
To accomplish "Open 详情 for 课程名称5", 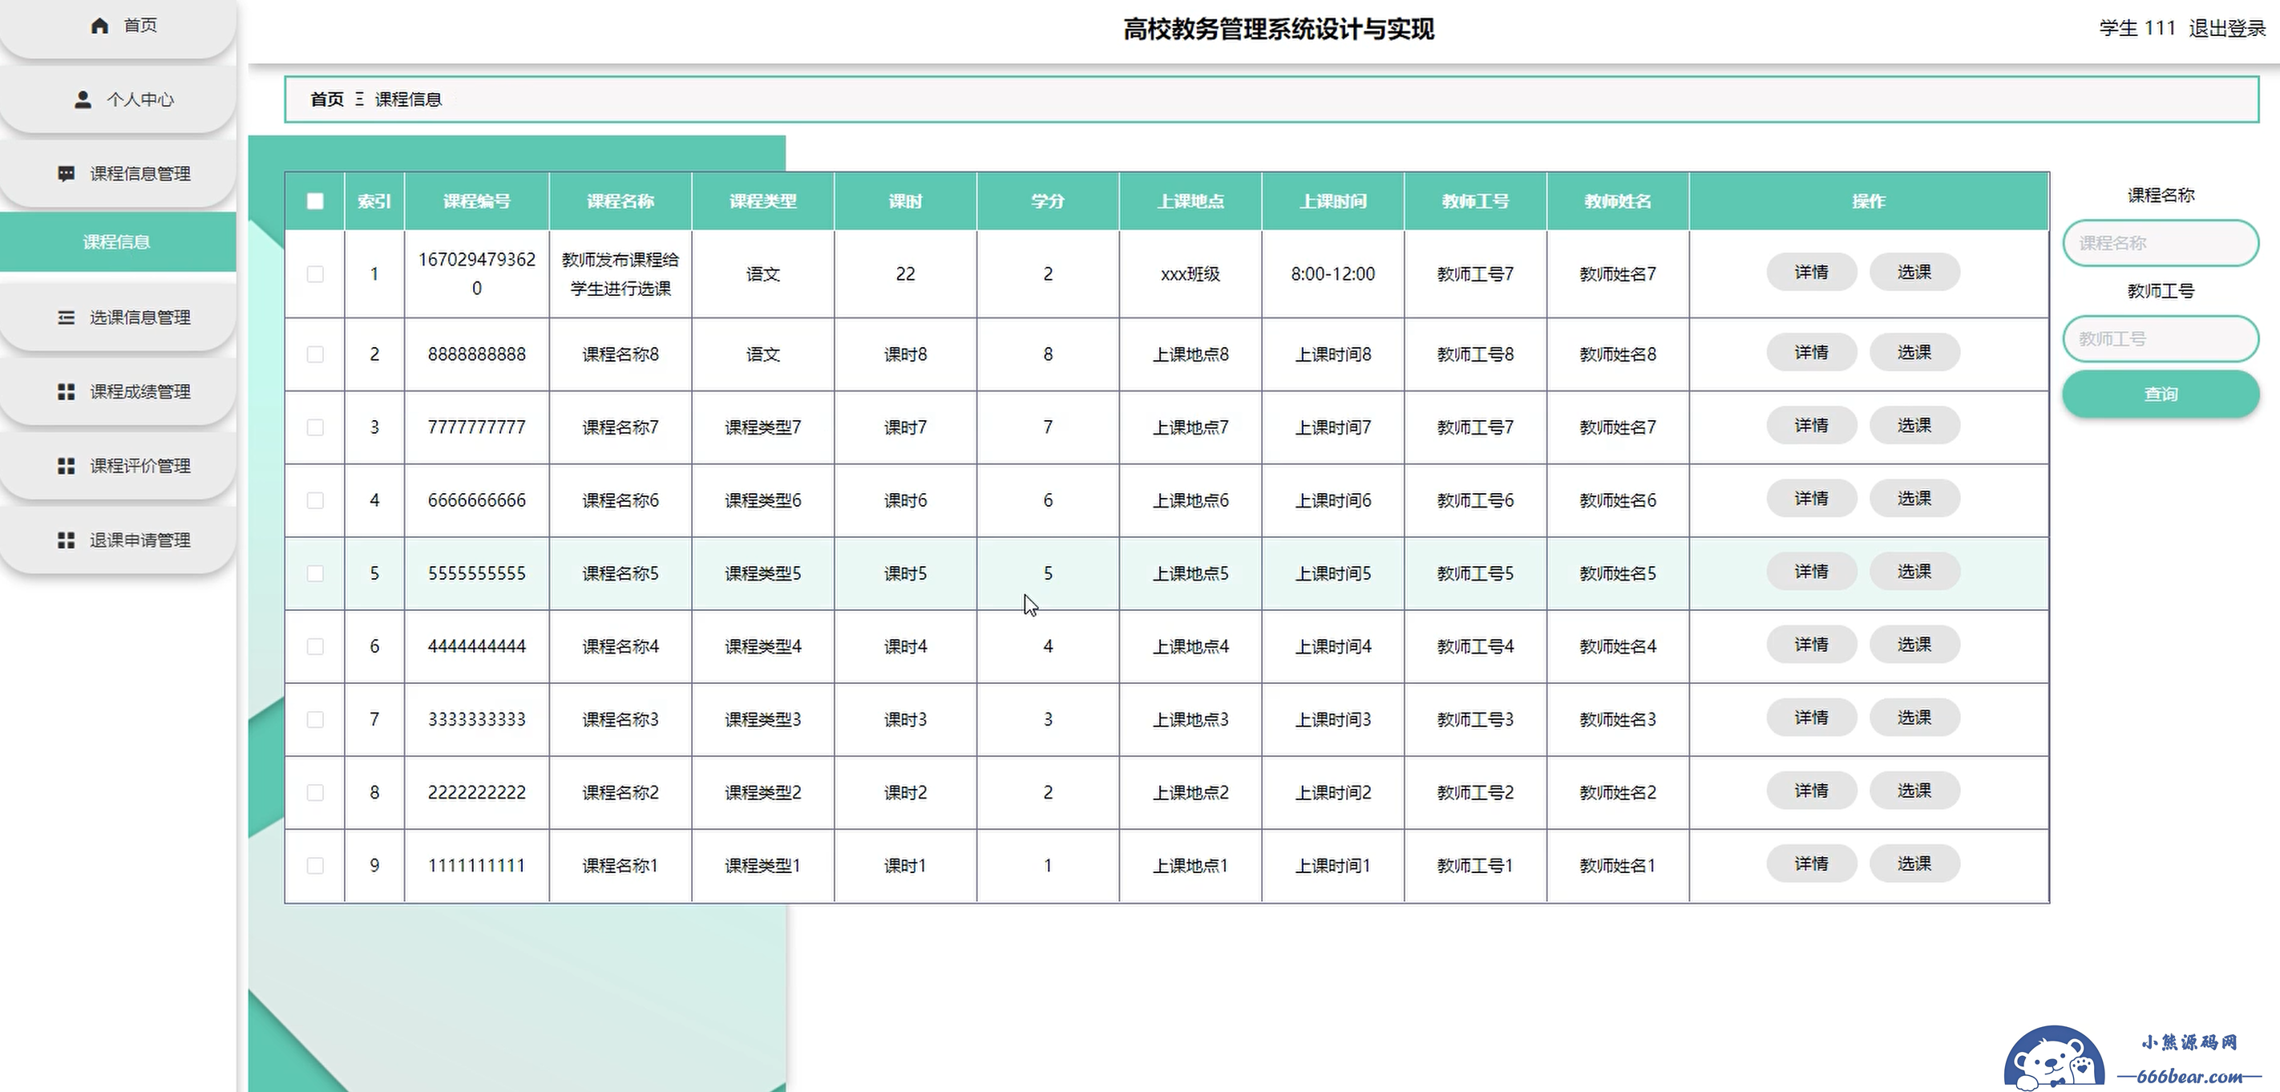I will (1812, 572).
